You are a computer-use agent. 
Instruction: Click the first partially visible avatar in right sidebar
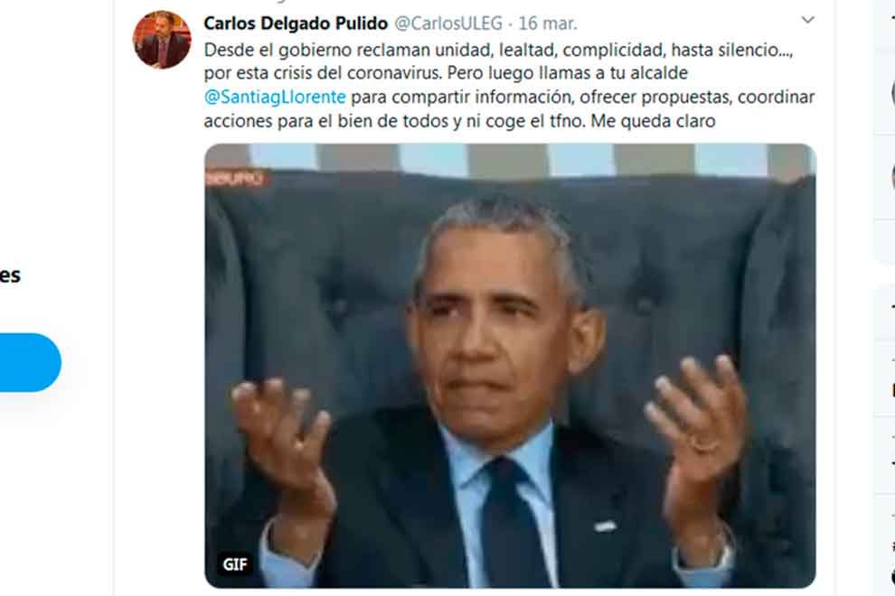coord(892,92)
